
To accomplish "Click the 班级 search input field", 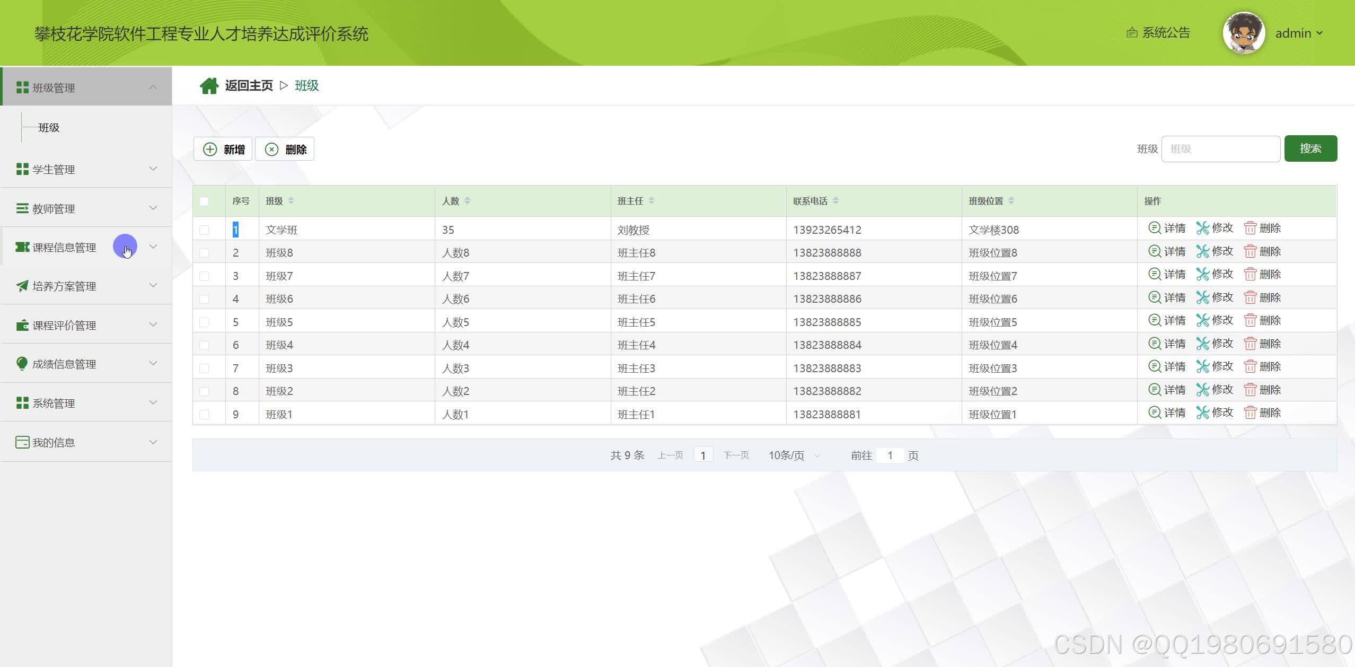I will click(1220, 149).
